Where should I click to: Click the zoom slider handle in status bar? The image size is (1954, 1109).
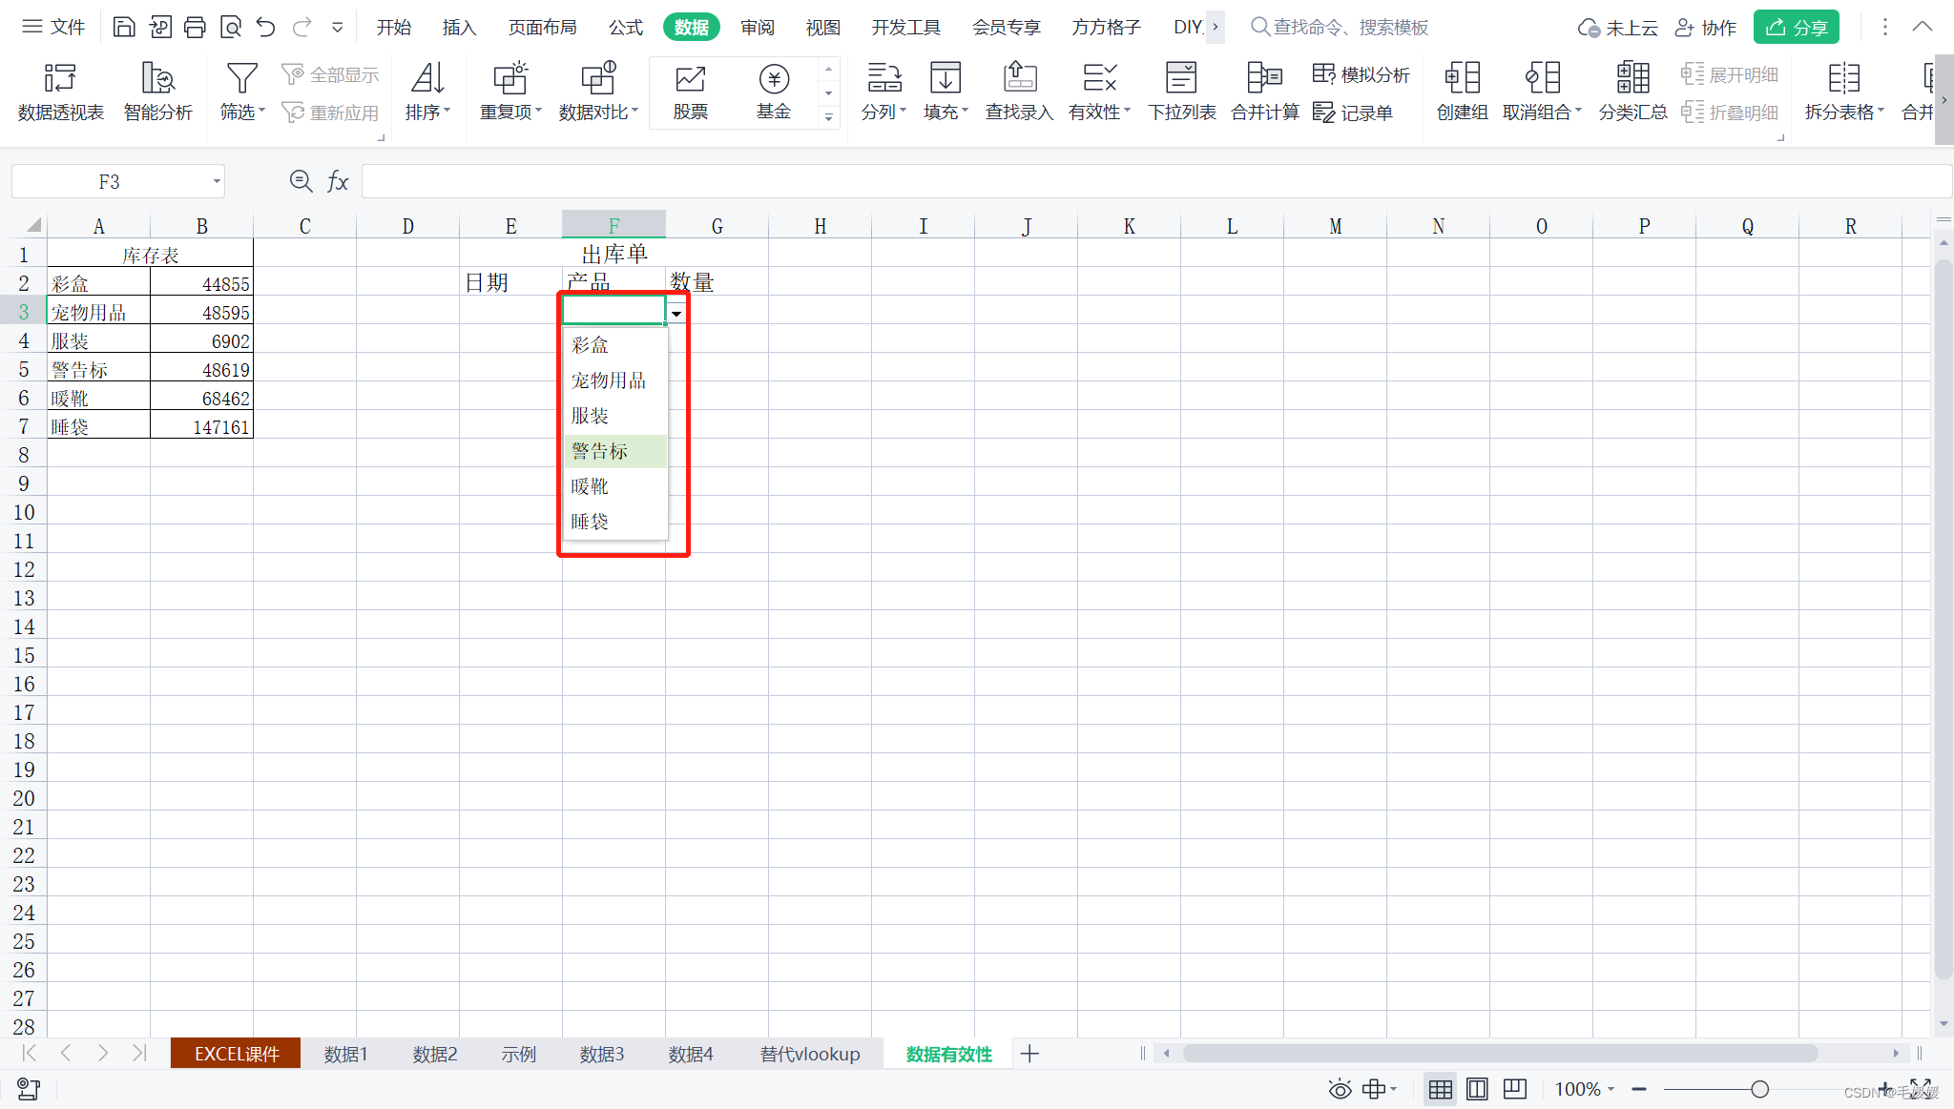tap(1759, 1089)
